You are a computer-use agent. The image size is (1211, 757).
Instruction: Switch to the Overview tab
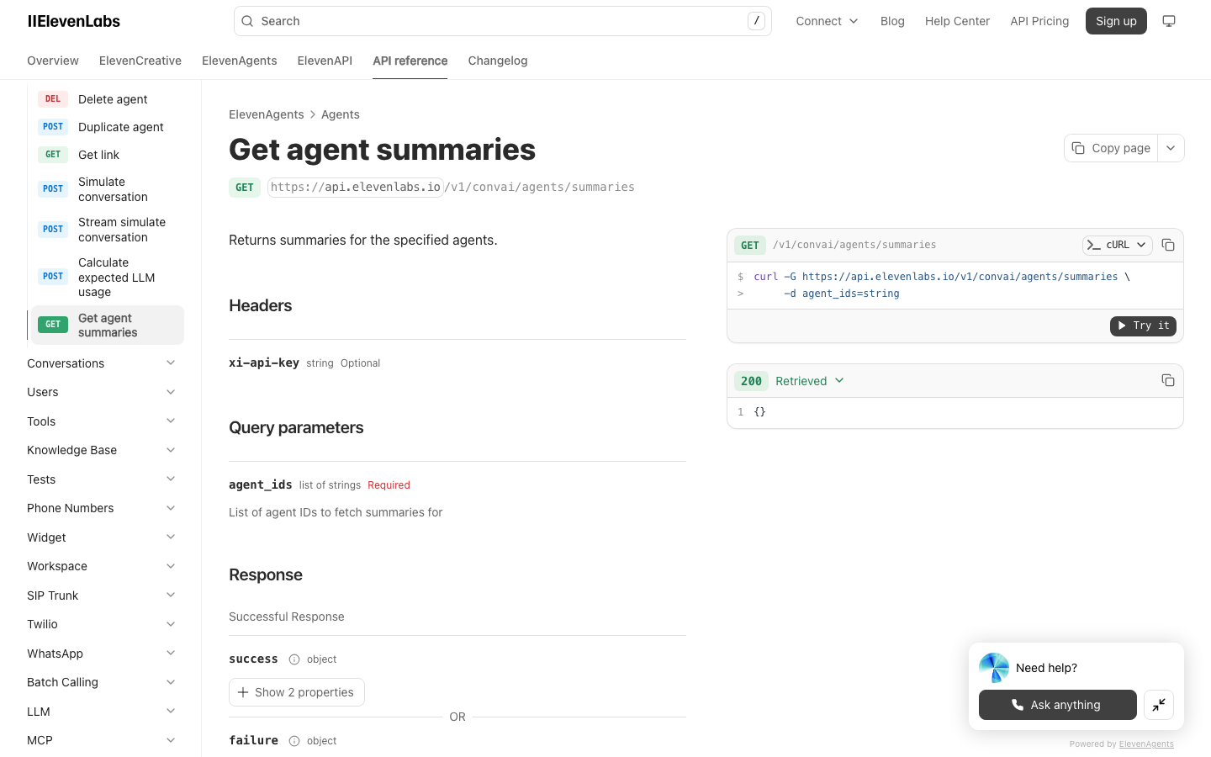(53, 61)
